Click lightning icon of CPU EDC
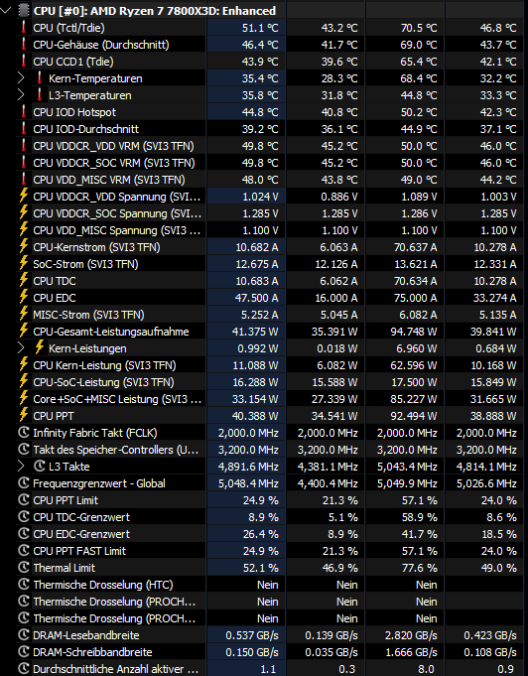 [x=24, y=298]
